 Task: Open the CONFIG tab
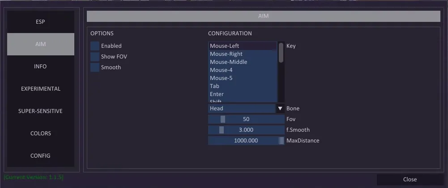pyautogui.click(x=40, y=156)
